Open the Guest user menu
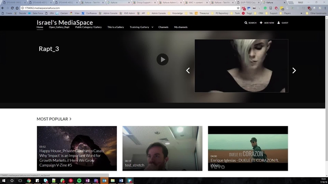Screen dimensions: 328x184 click(x=282, y=23)
